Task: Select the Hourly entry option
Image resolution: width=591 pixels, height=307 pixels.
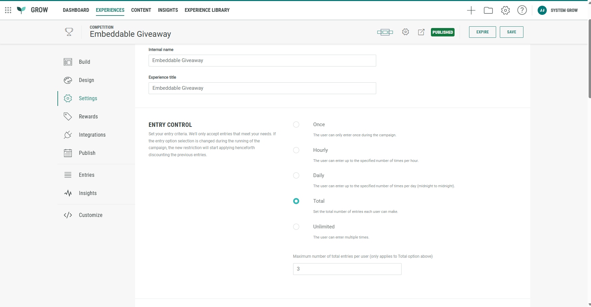Action: coord(296,150)
